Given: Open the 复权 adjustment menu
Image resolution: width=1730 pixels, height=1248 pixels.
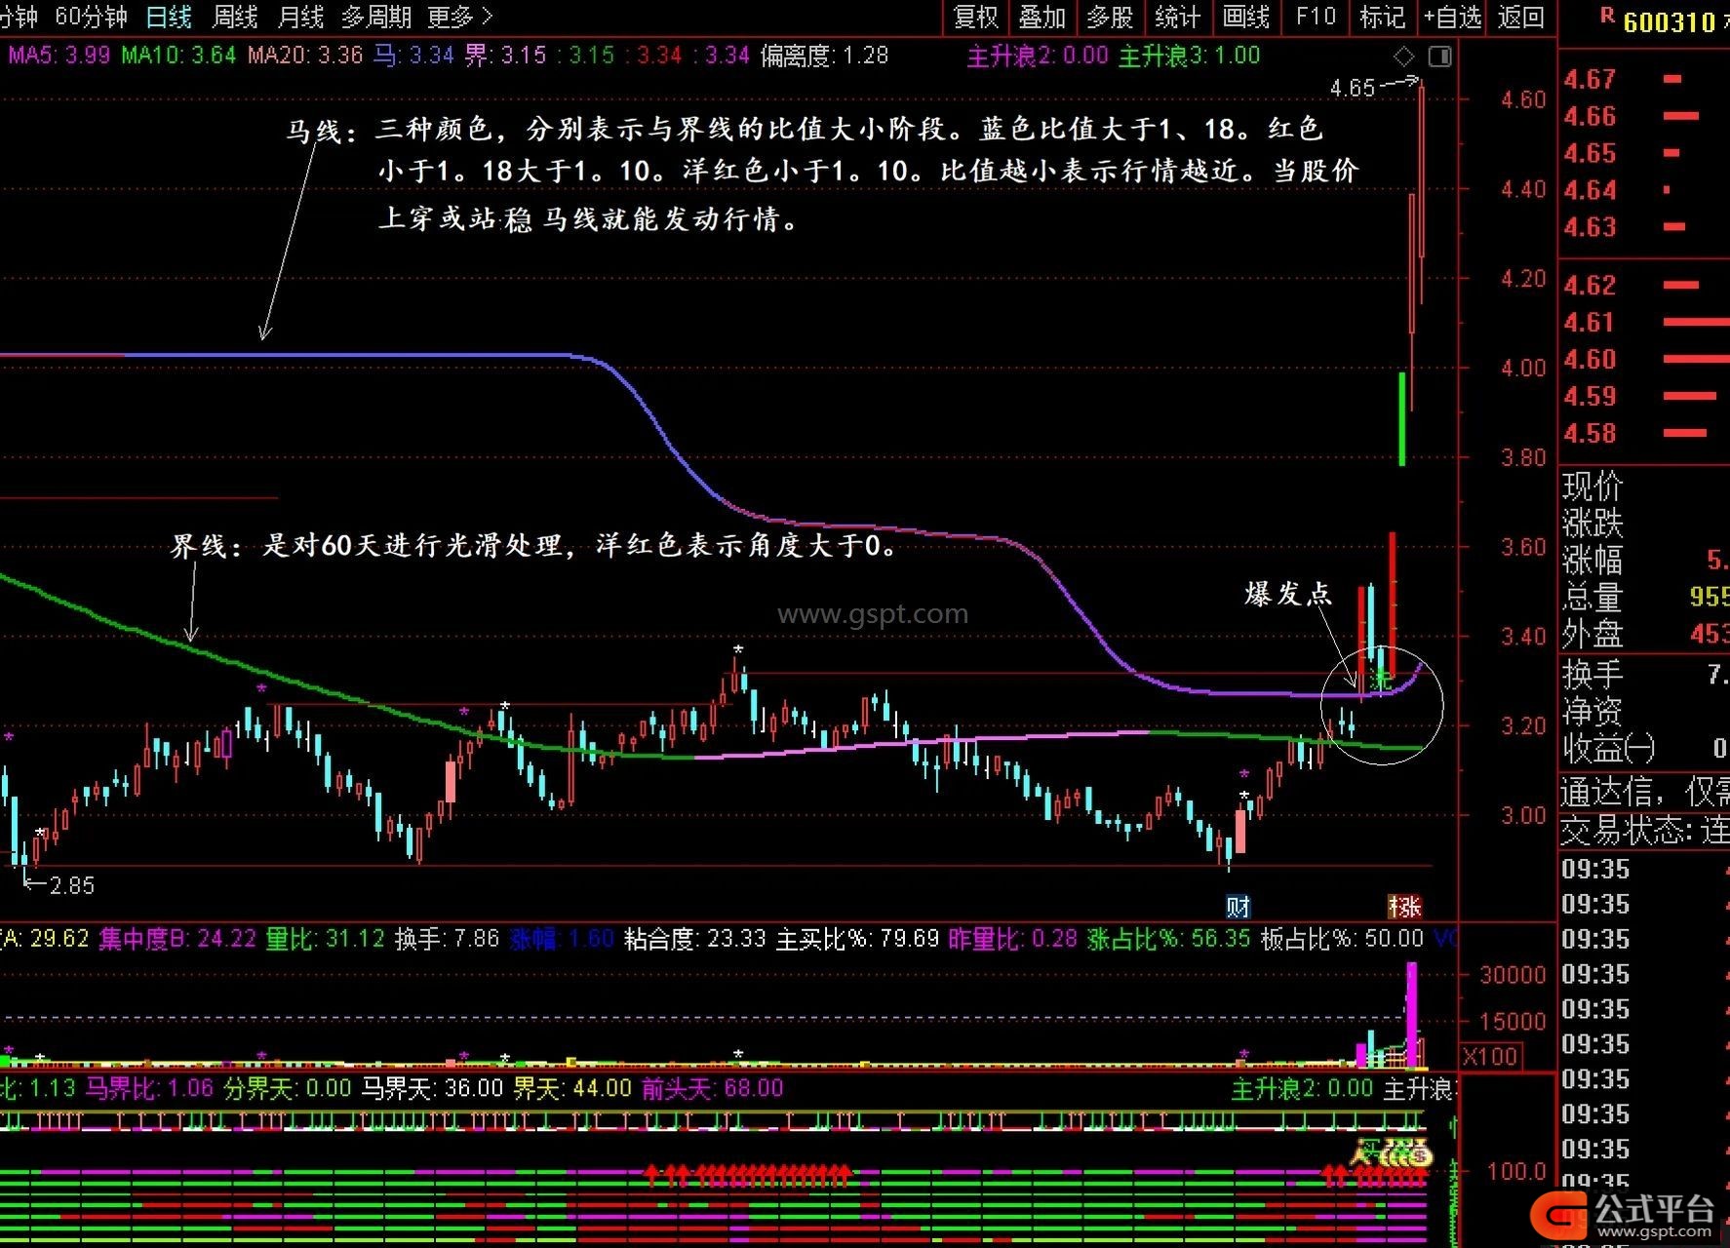Looking at the screenshot, I should point(975,17).
